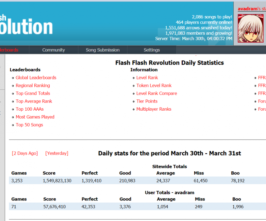Show stats from 2 Days Ago
The width and height of the screenshot is (266, 221).
coord(25,153)
